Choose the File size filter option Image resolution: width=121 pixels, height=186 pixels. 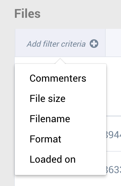tap(48, 99)
